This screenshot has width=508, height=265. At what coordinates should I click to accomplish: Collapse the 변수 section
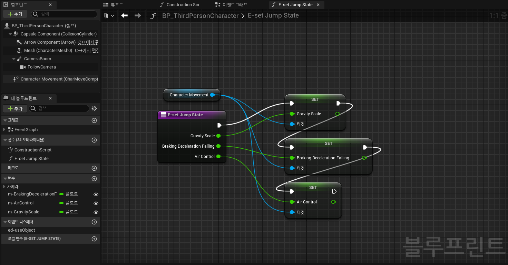click(x=5, y=179)
